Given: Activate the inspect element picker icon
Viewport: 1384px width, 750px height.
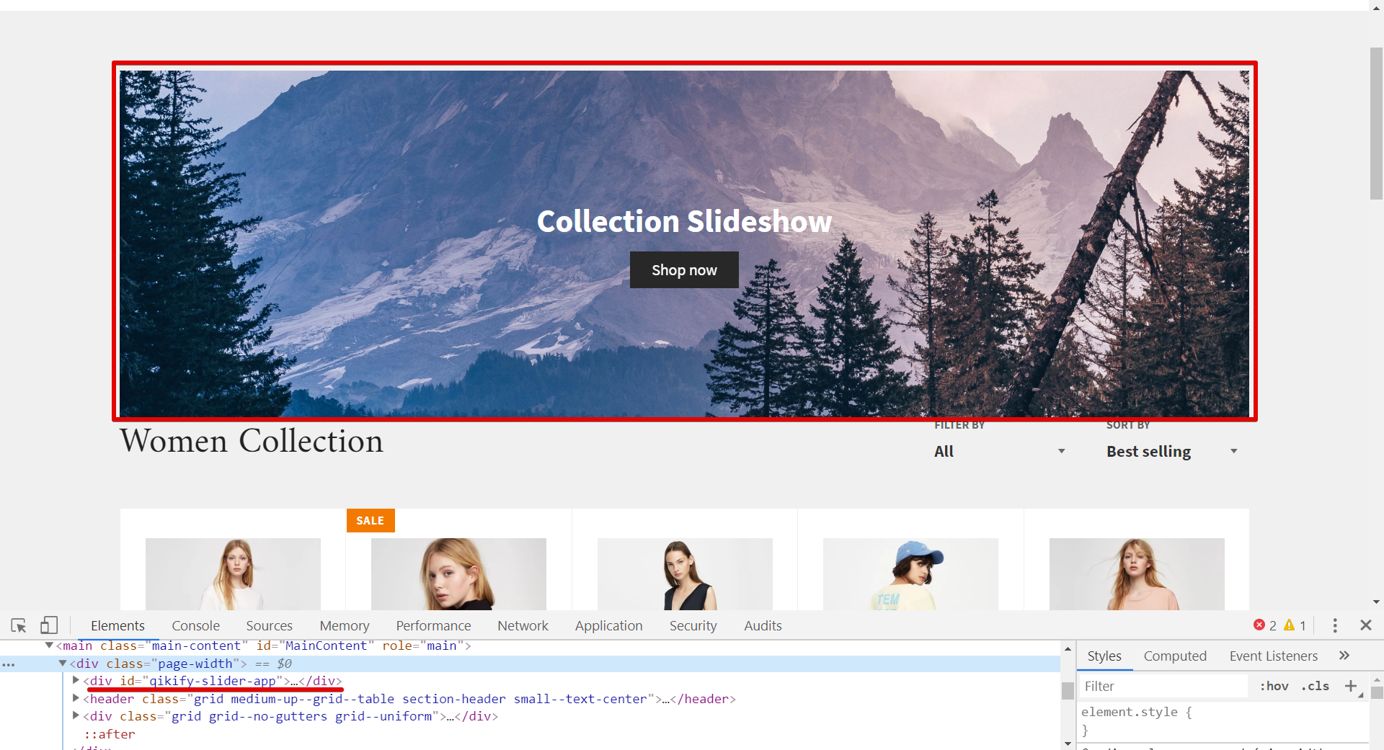Looking at the screenshot, I should [x=19, y=625].
